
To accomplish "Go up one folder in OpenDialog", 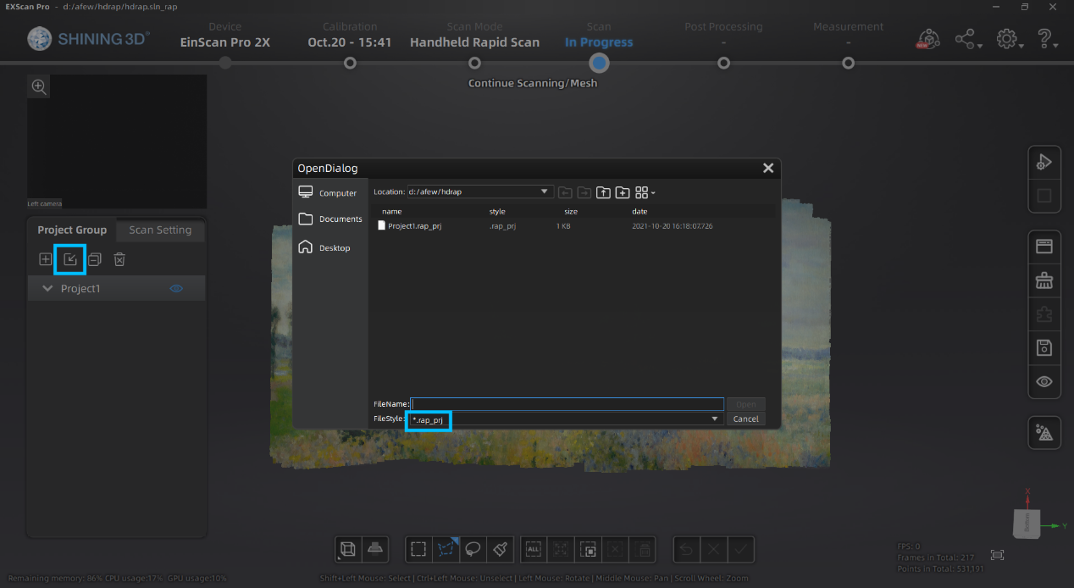I will (603, 192).
